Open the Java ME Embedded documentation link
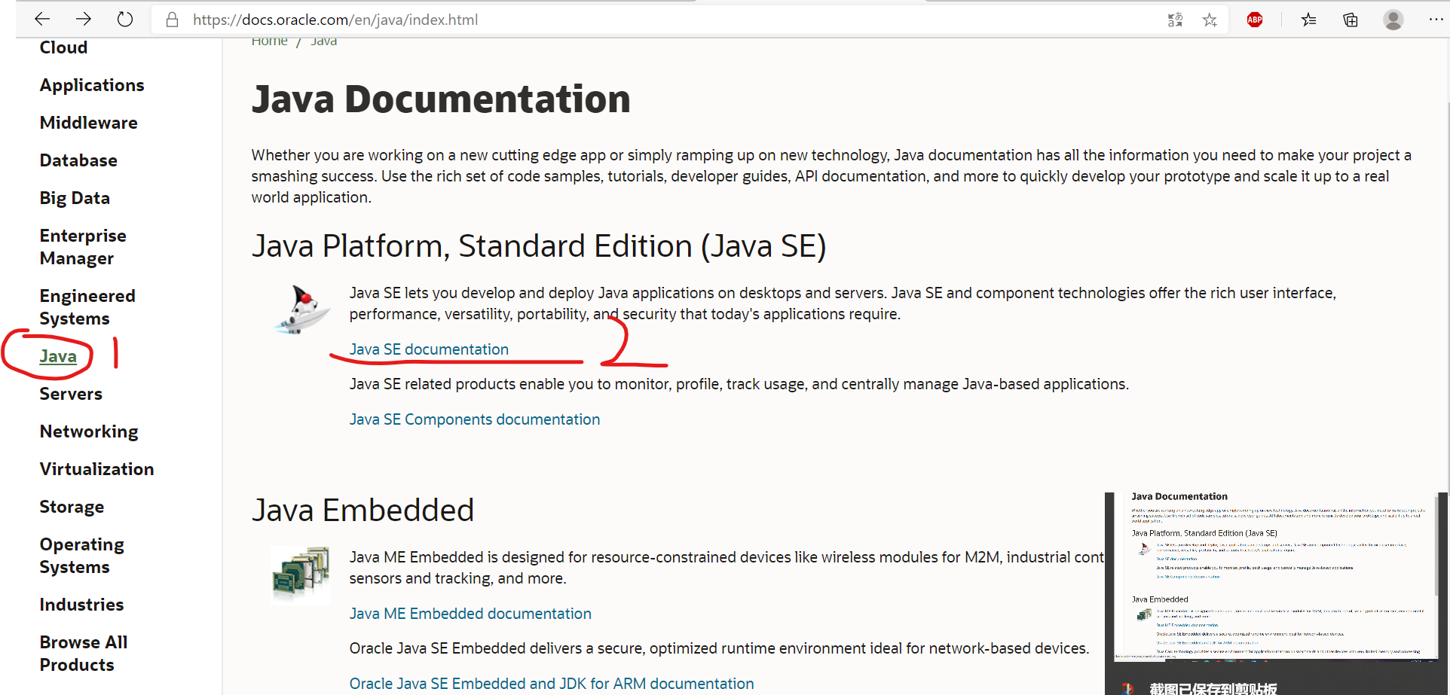This screenshot has height=695, width=1450. (x=470, y=614)
